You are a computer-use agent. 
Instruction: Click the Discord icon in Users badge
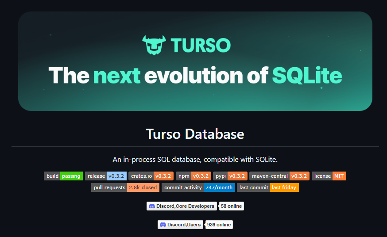[x=163, y=225]
